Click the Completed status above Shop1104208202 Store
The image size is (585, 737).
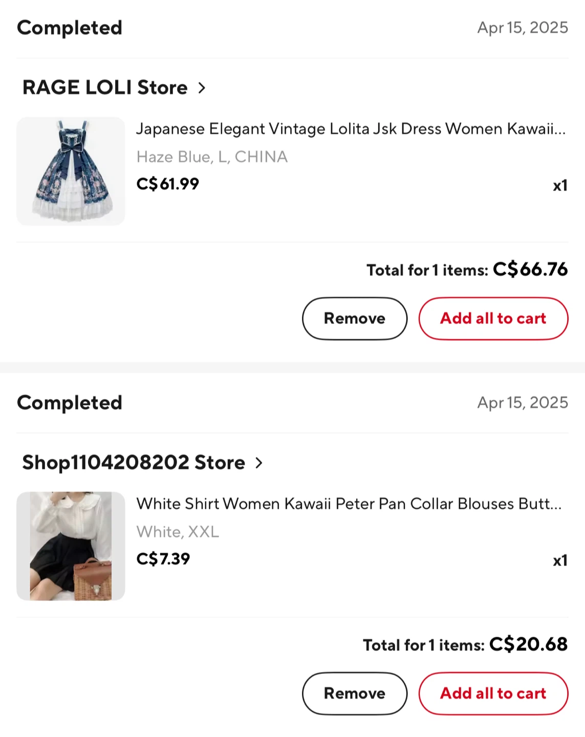[x=70, y=403]
